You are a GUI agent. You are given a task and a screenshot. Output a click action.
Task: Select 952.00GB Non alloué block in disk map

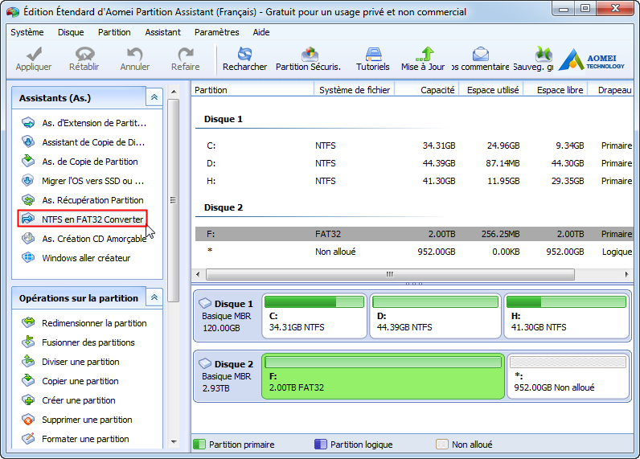(x=568, y=376)
